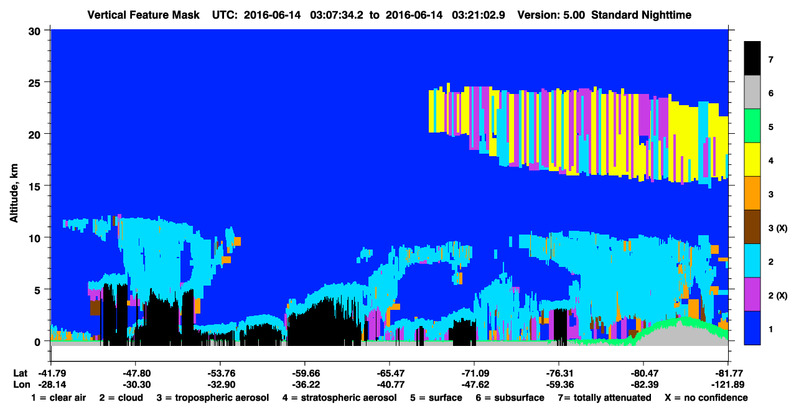
Task: Click the Vertical Feature Mask title text
Action: point(144,14)
